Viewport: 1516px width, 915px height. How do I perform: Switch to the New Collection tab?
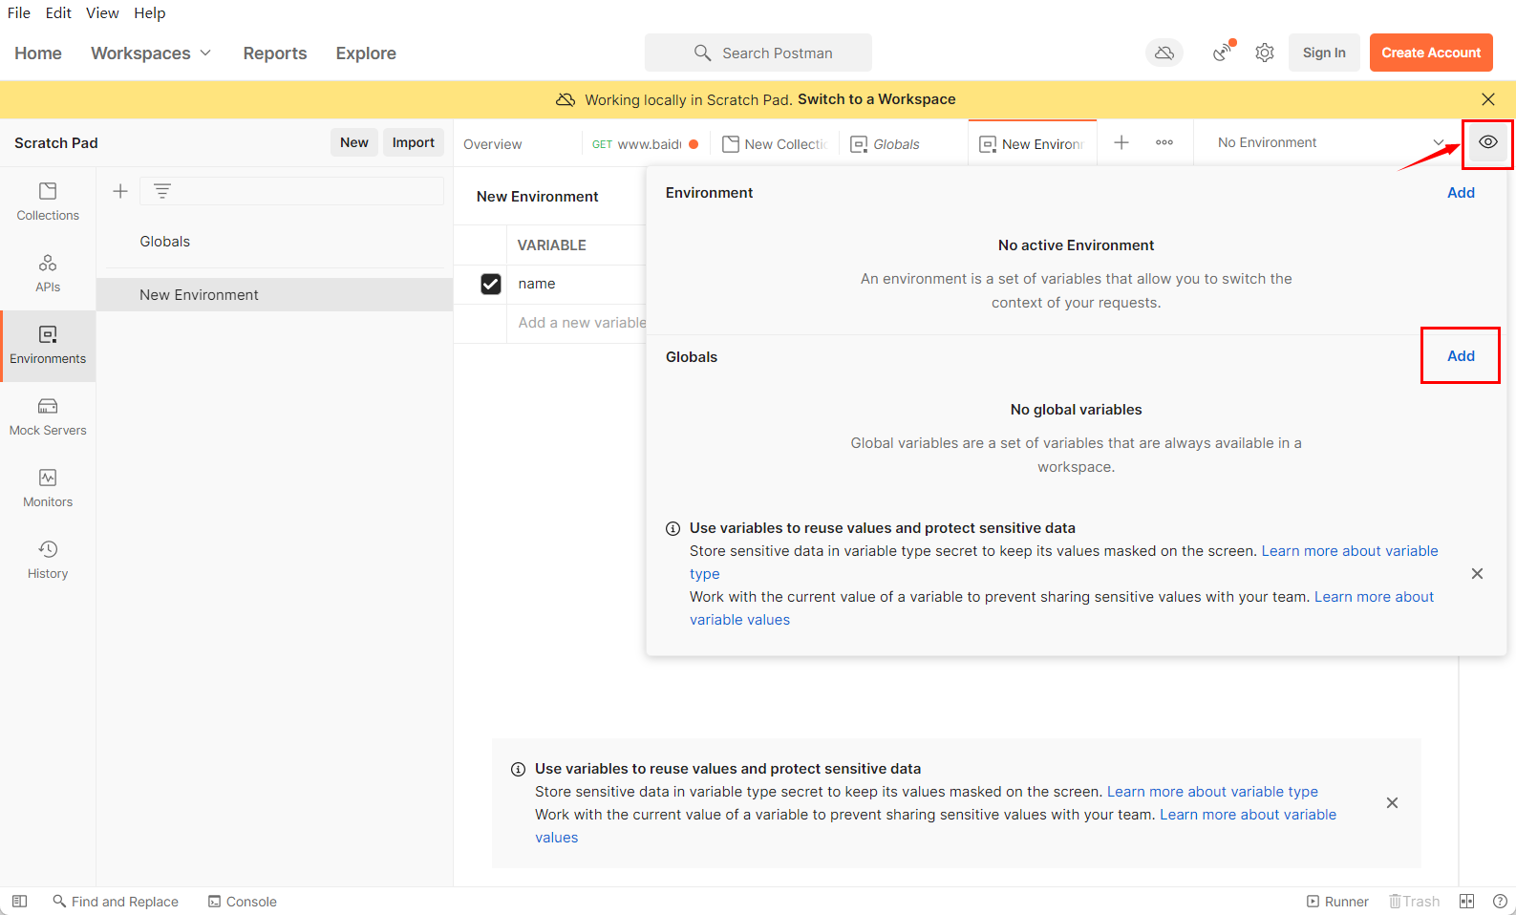pos(775,144)
